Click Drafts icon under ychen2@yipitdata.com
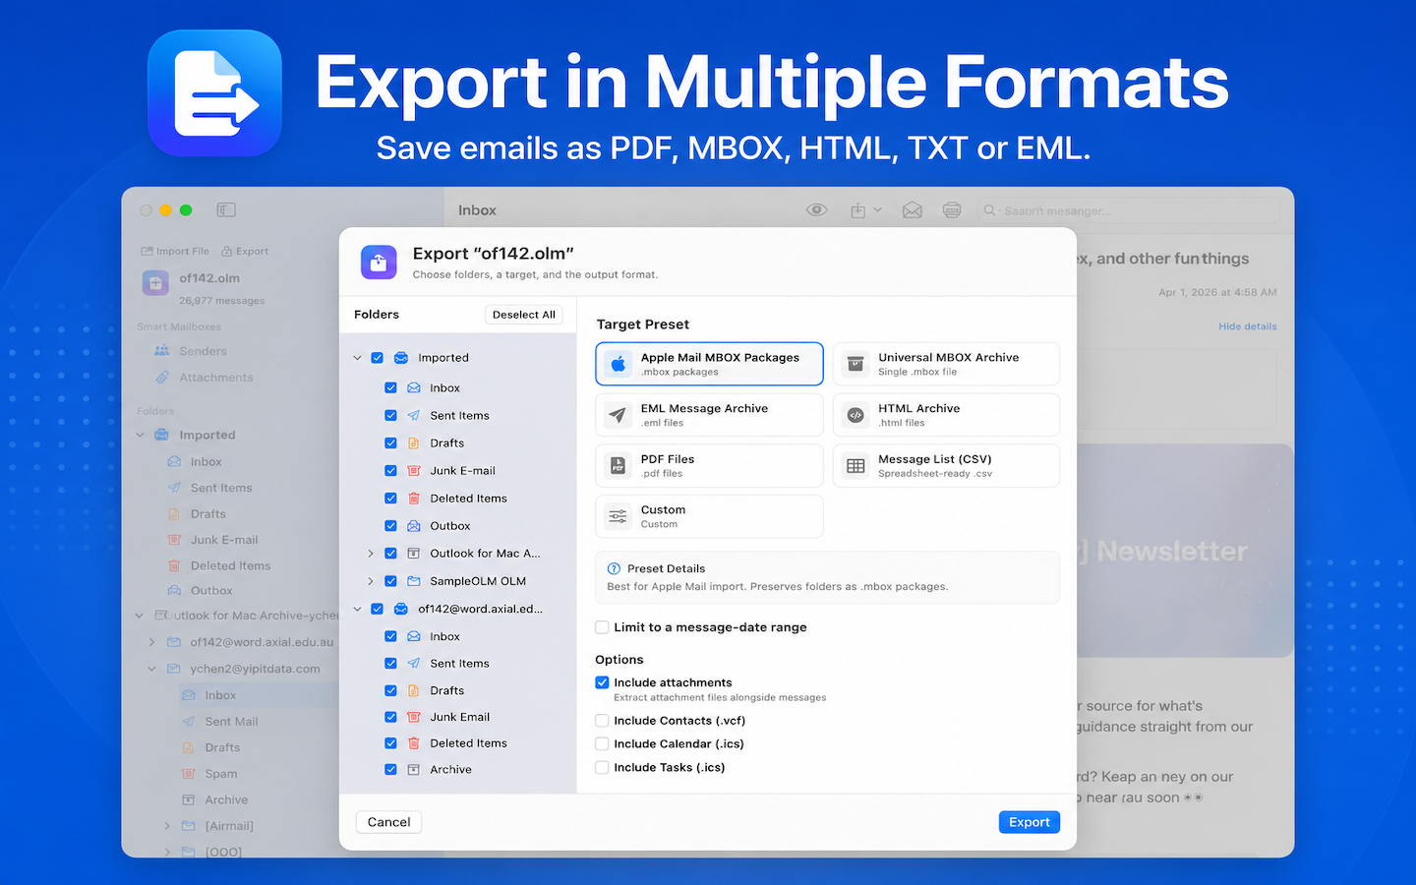Viewport: 1416px width, 885px height. point(189,747)
